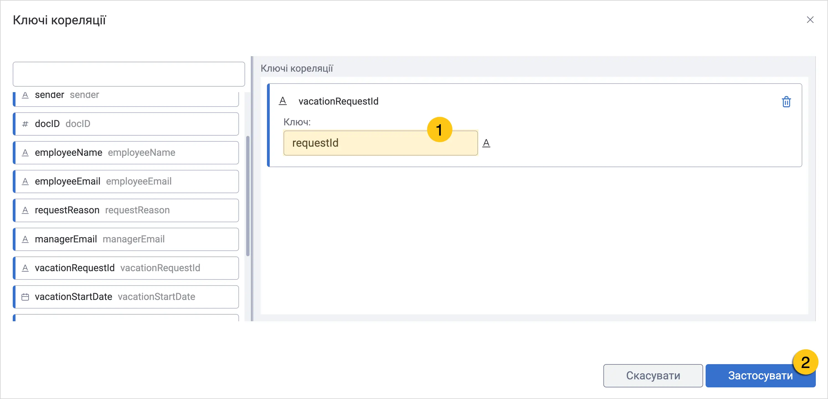828x399 pixels.
Task: Click text icon in vacationRequestId key header
Action: tap(282, 101)
